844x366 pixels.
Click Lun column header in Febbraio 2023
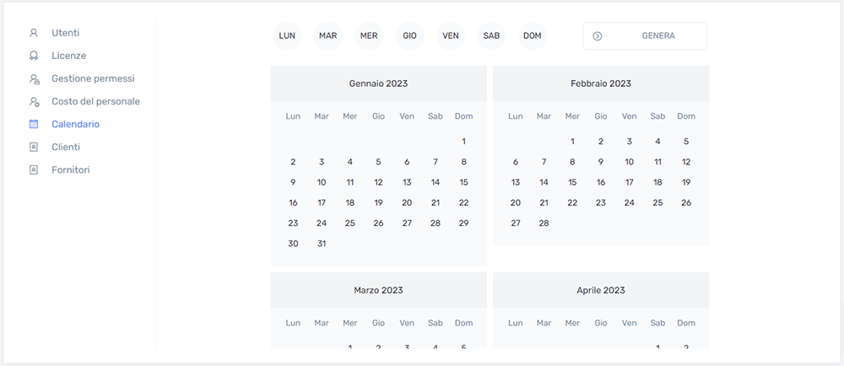(x=516, y=116)
